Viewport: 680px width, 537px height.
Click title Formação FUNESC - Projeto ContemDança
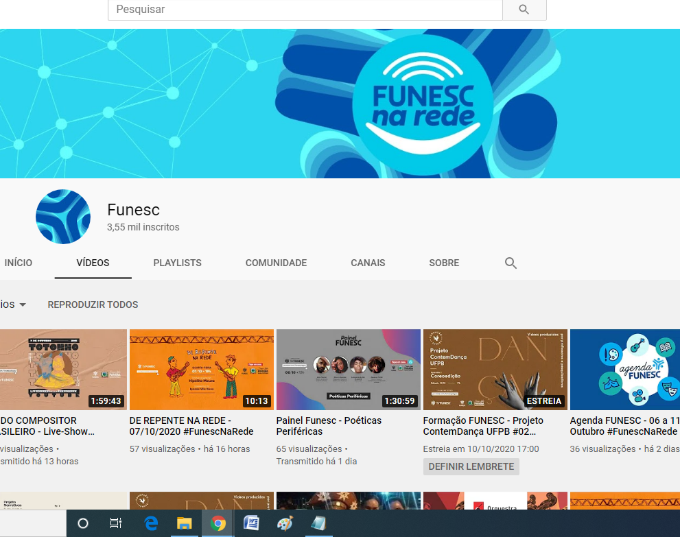click(x=483, y=426)
